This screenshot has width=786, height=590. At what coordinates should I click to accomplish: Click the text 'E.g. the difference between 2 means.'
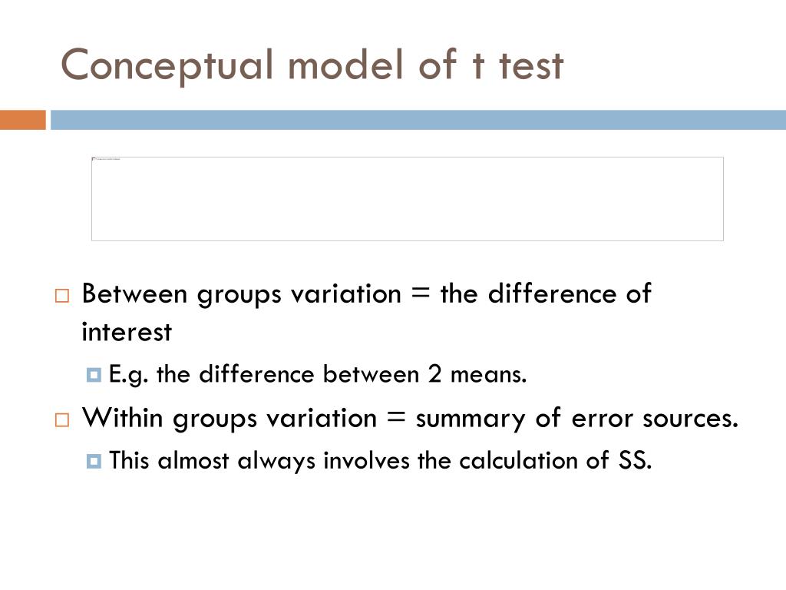pos(318,375)
